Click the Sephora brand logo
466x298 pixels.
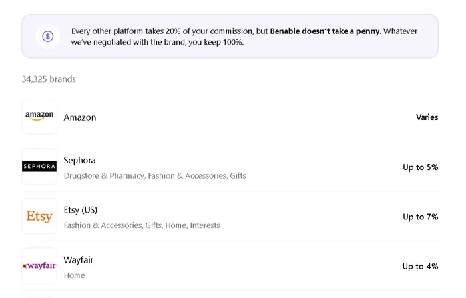pos(39,167)
